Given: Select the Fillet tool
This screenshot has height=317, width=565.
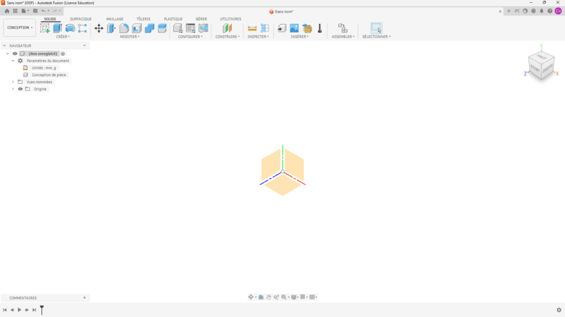Looking at the screenshot, I should [124, 28].
